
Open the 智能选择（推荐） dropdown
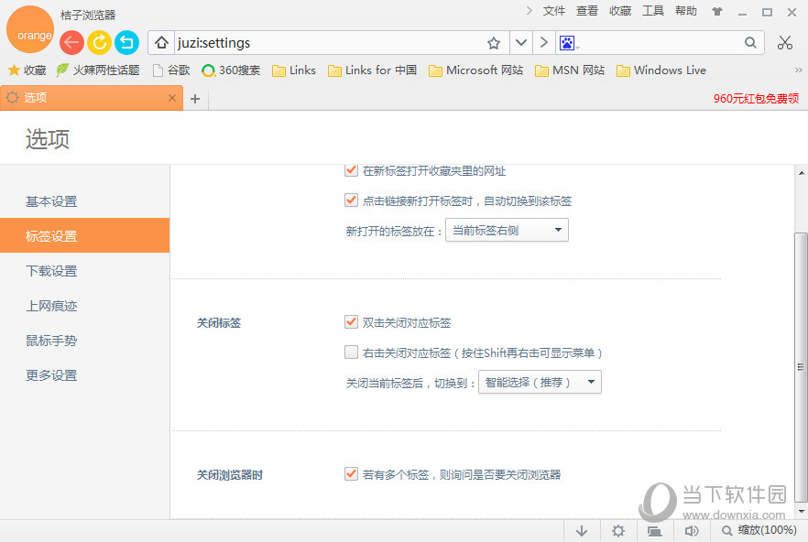pos(540,382)
